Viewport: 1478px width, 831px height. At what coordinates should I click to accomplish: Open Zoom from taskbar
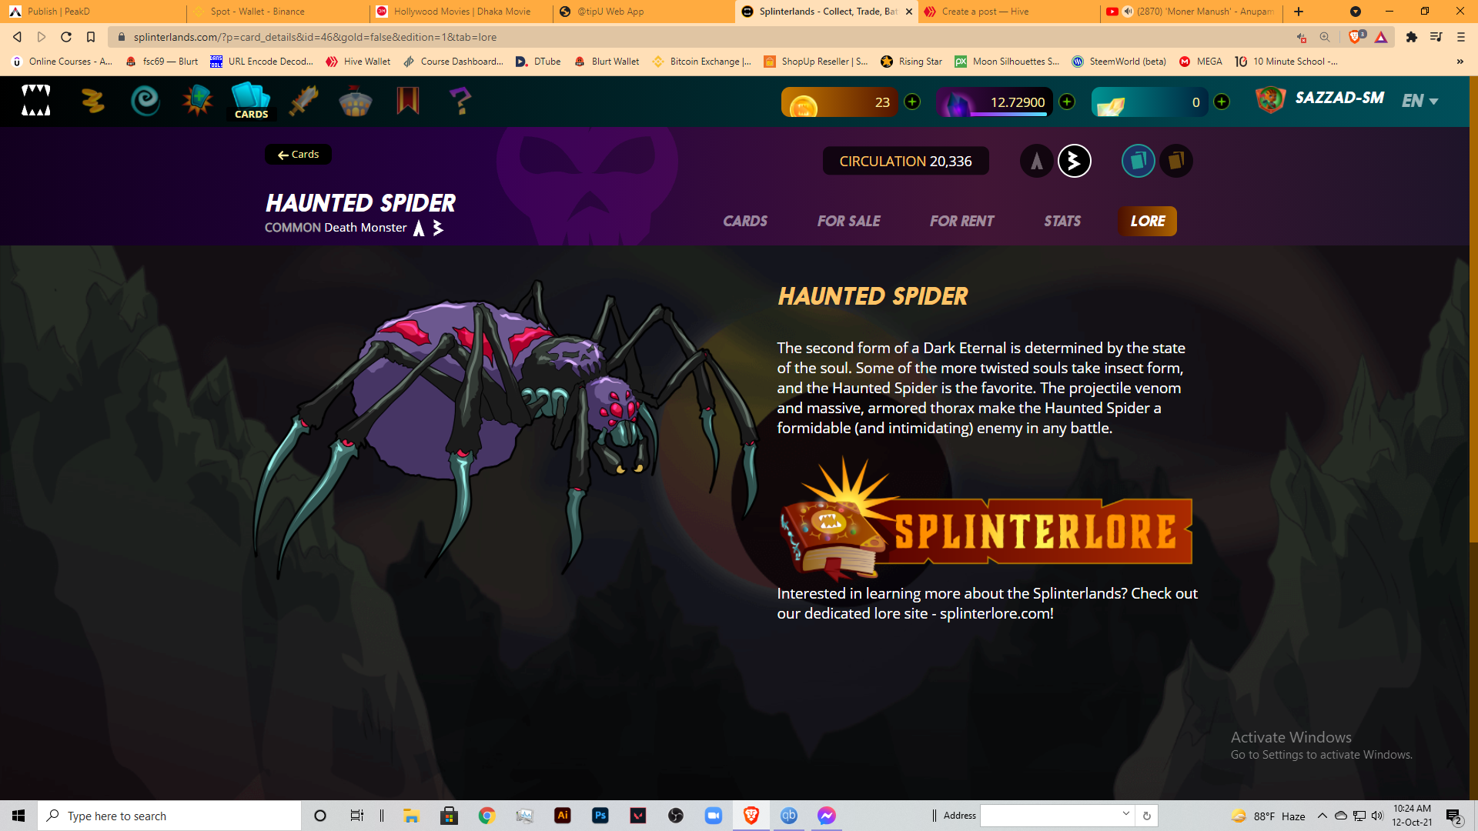[714, 816]
